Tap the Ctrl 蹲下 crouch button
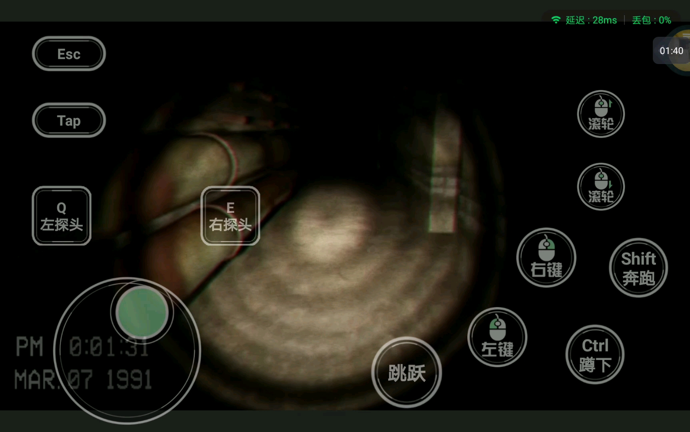690x432 pixels. [595, 354]
